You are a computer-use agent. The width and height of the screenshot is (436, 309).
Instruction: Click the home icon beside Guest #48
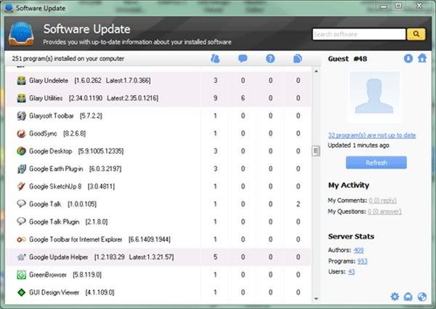click(422, 58)
